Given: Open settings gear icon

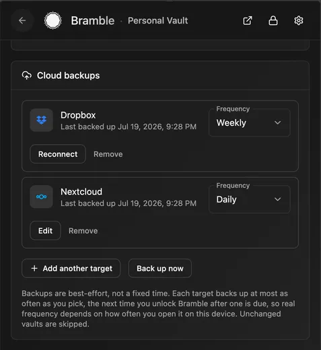Looking at the screenshot, I should 299,21.
